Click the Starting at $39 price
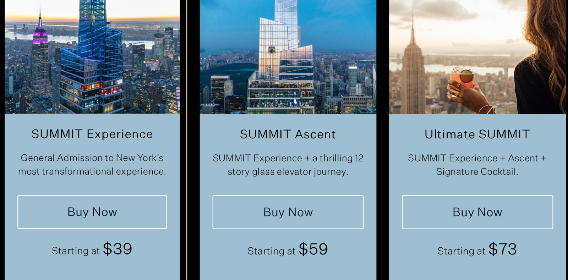This screenshot has width=568, height=280. tap(92, 249)
